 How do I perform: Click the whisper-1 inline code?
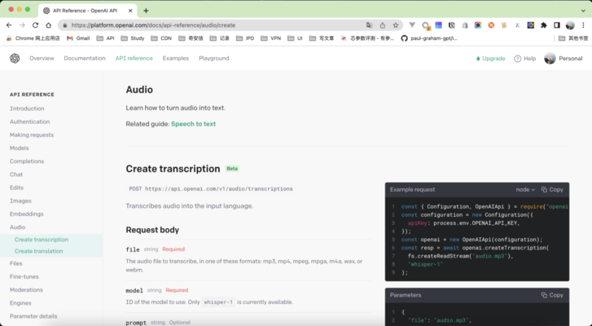click(x=218, y=302)
